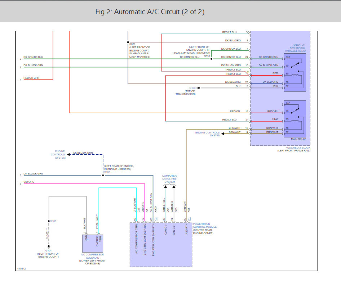Select the WHT/BLK wire label
341x286 pixels.
coord(172,207)
